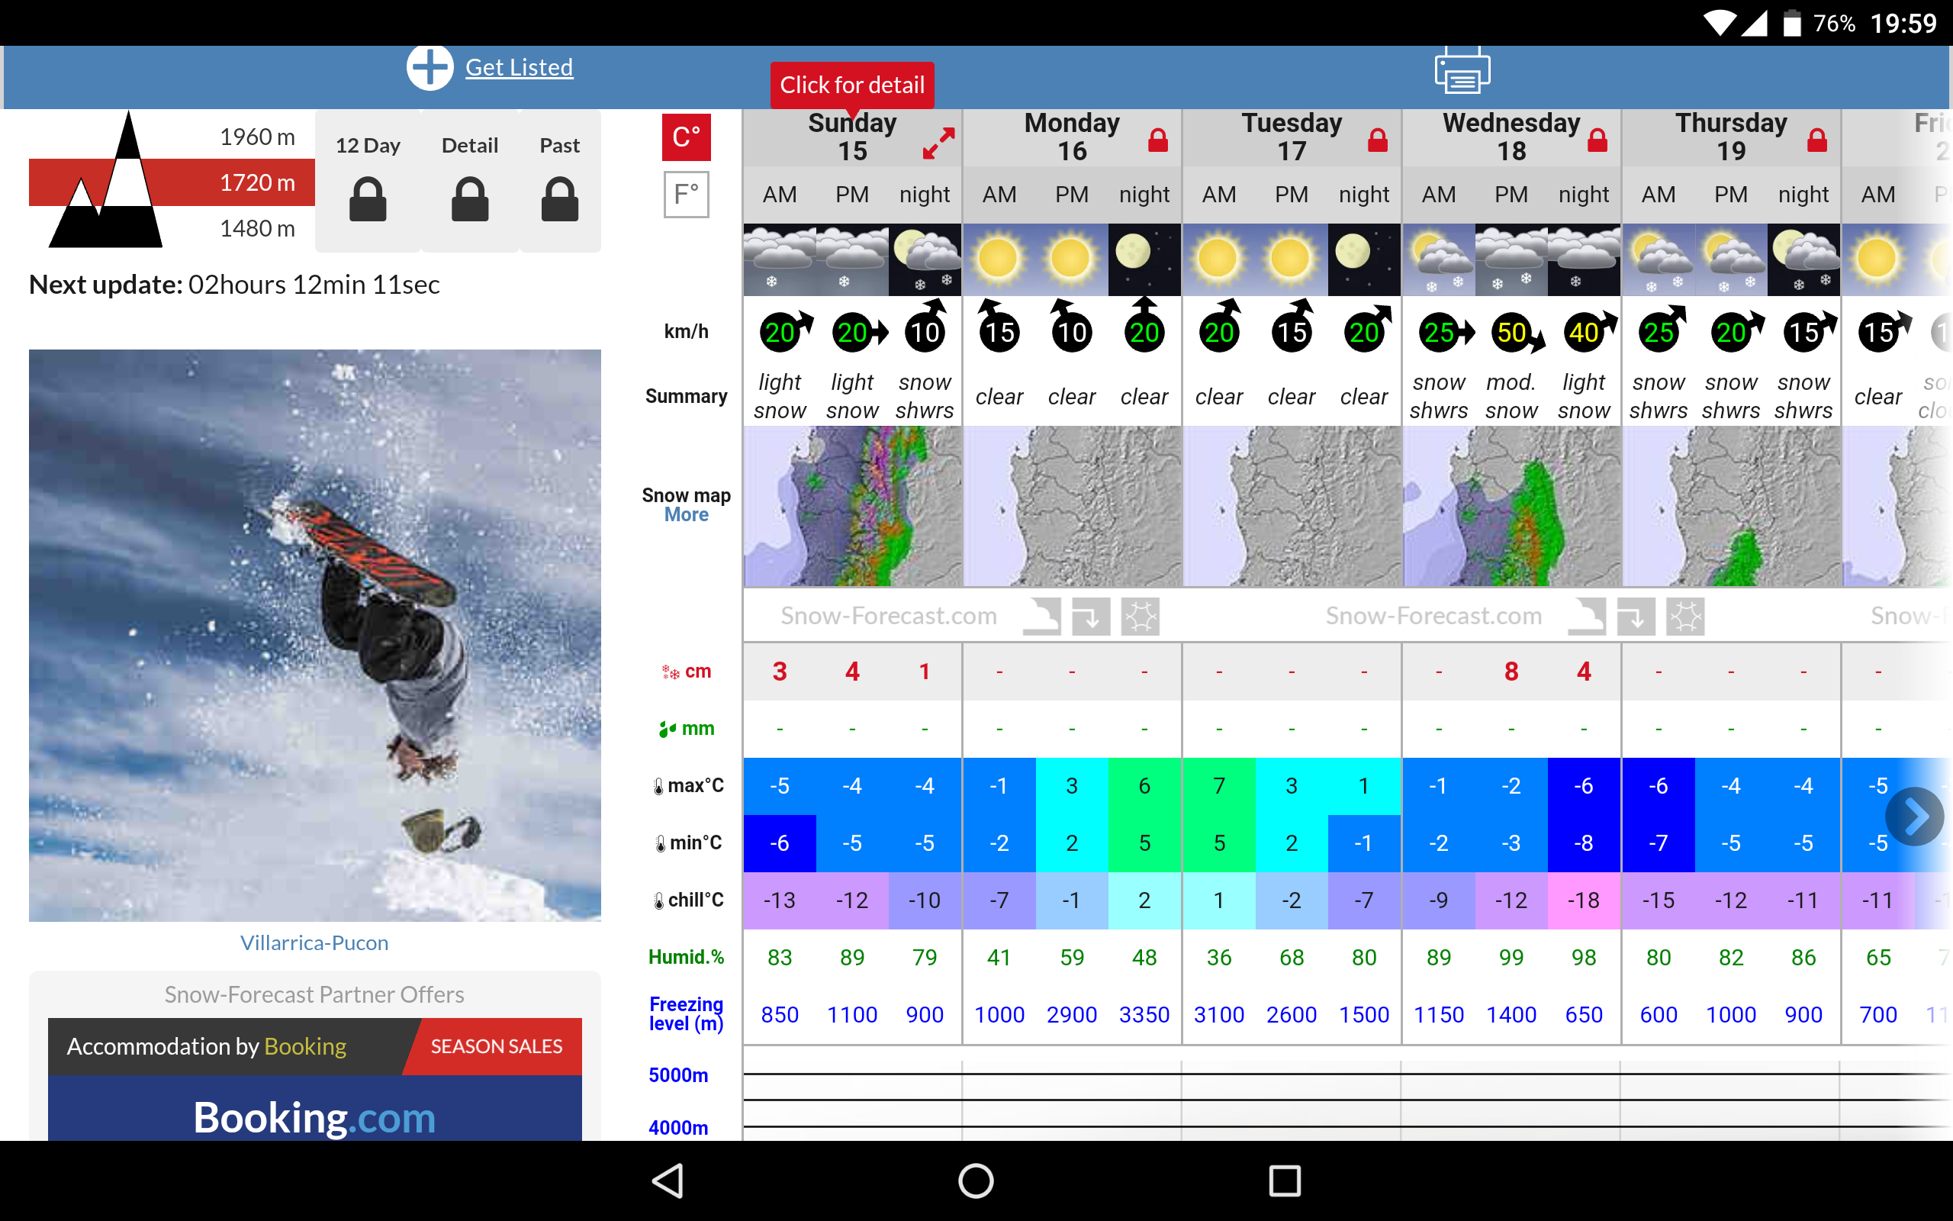Click Sunday's snow map thumbnail
The height and width of the screenshot is (1221, 1953).
pos(852,506)
